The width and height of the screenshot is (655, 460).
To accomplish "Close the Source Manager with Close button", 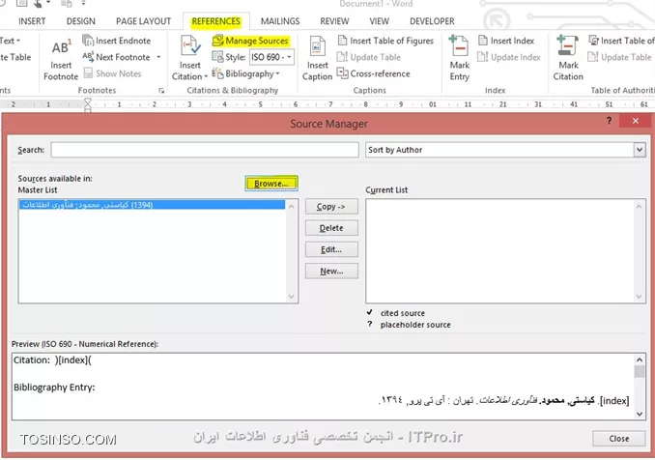I will click(618, 439).
